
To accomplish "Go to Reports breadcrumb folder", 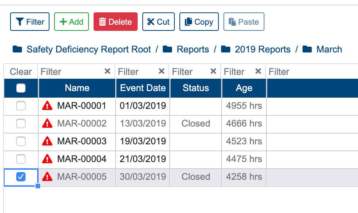I will [193, 49].
